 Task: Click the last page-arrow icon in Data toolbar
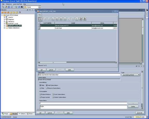tap(85, 19)
